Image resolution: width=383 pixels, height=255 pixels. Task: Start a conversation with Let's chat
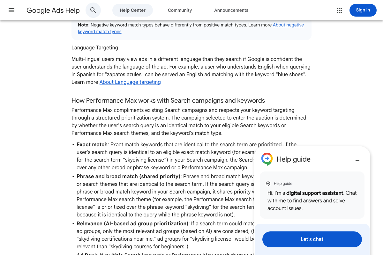[x=312, y=239]
